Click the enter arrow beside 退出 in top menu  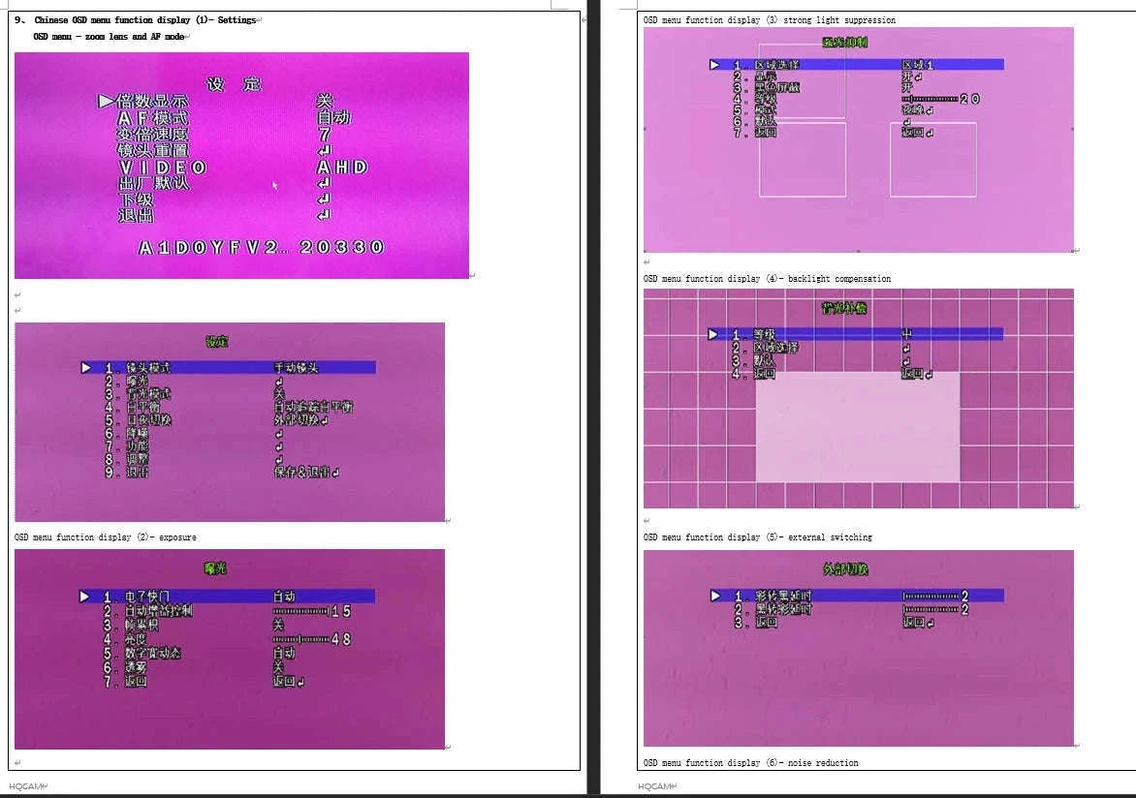coord(324,214)
